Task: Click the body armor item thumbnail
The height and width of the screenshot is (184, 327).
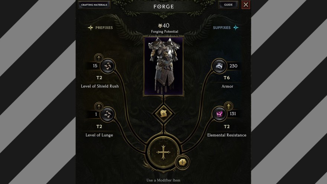Action: (x=163, y=66)
